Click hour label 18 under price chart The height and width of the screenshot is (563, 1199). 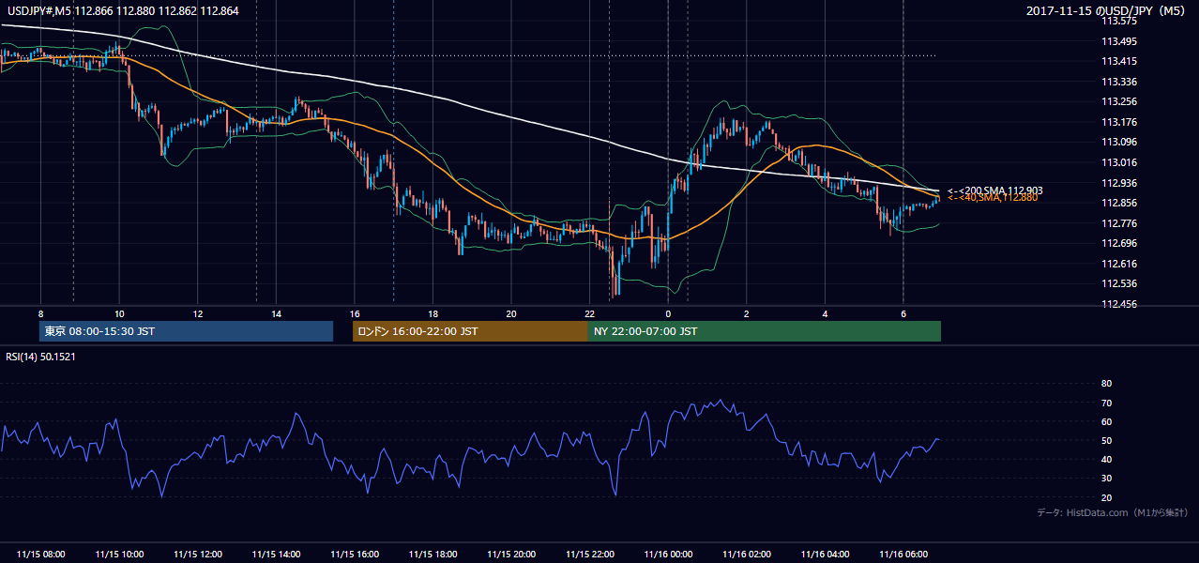click(433, 313)
